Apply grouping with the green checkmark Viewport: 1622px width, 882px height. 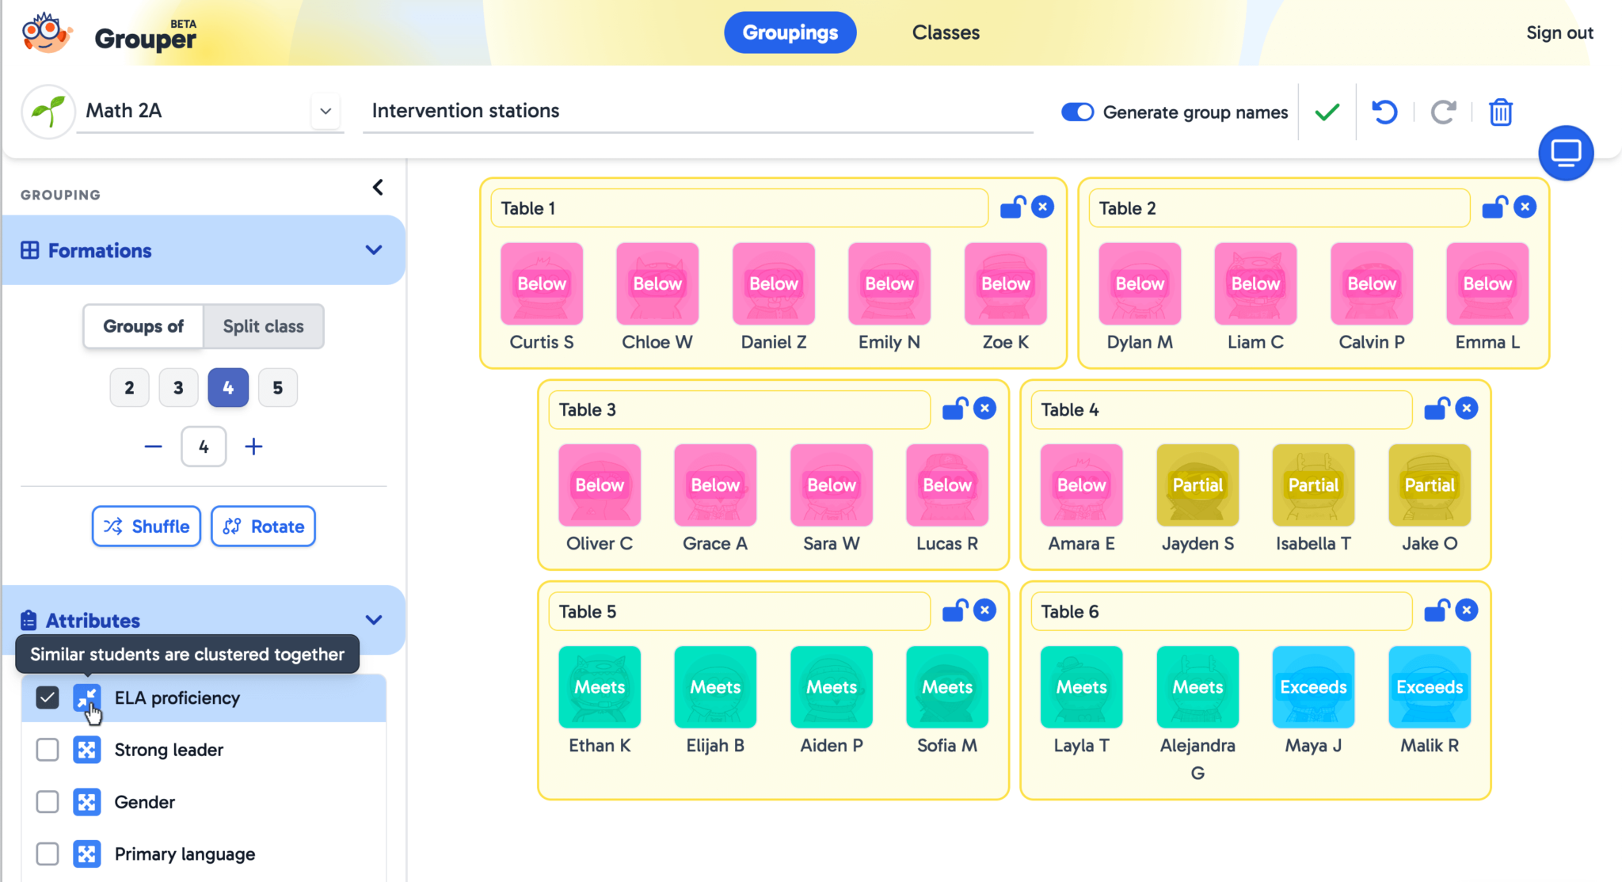pyautogui.click(x=1326, y=112)
